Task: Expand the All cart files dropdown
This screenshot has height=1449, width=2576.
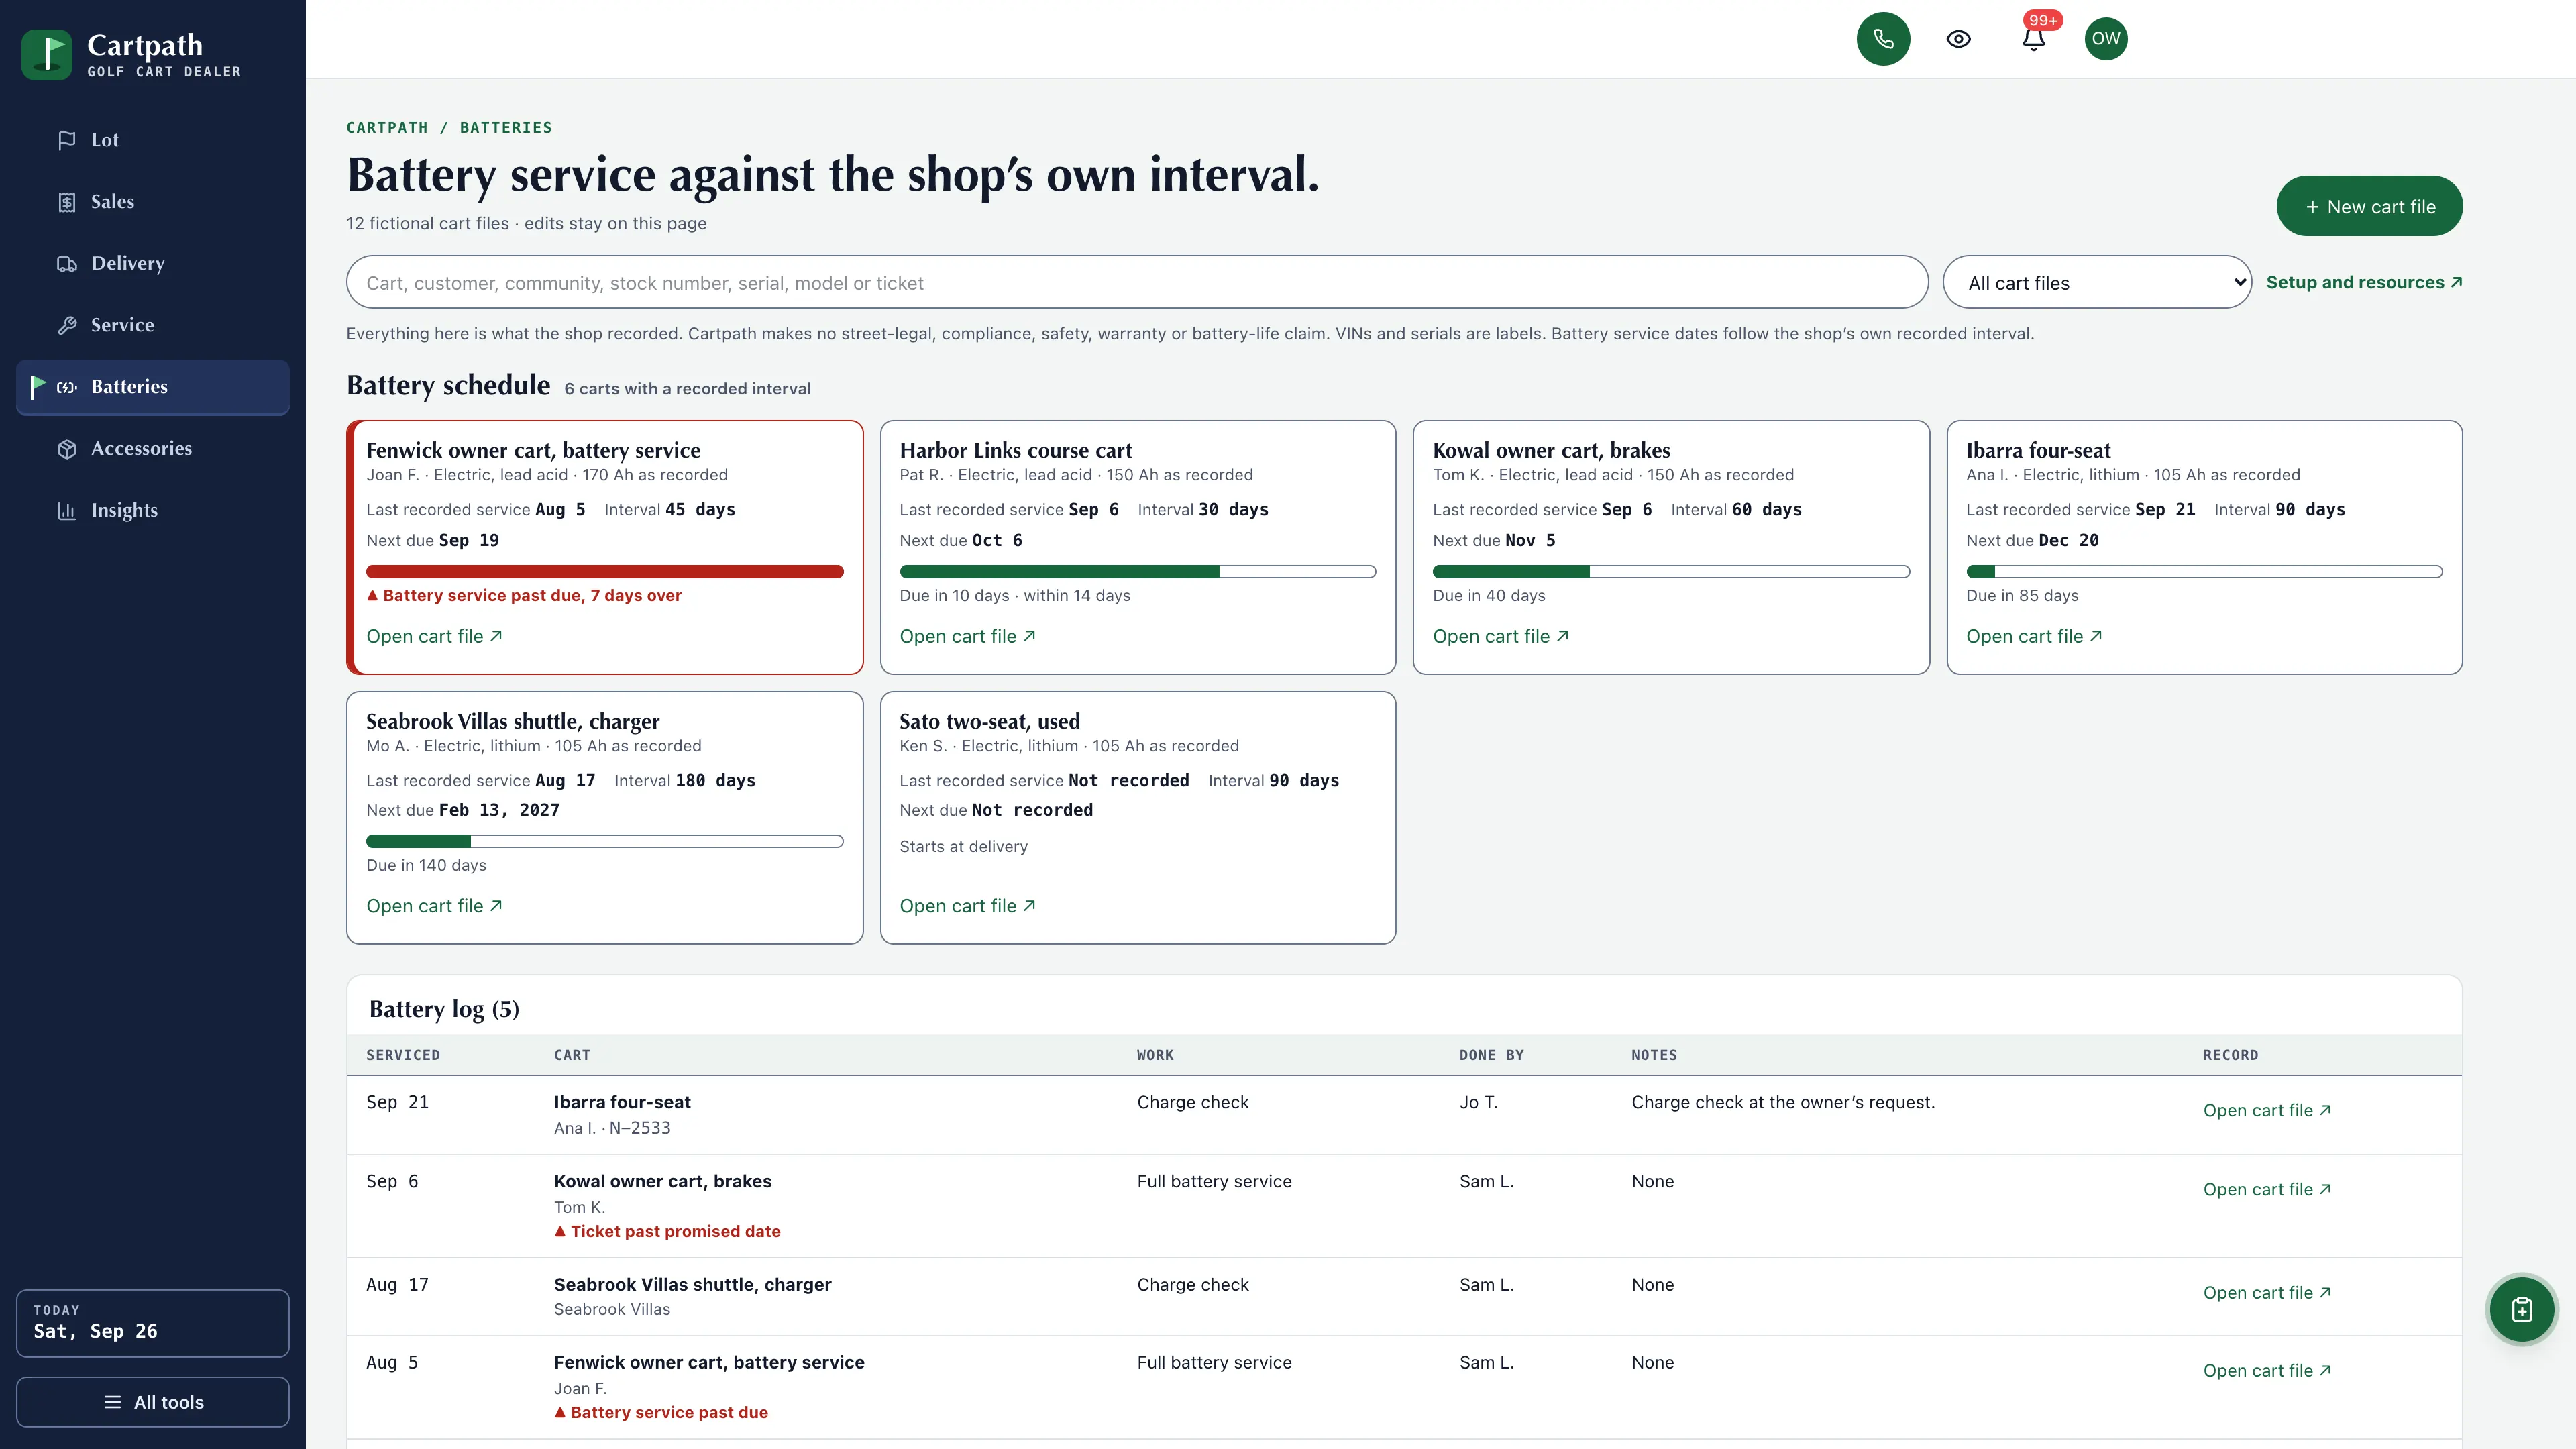Action: (2096, 283)
